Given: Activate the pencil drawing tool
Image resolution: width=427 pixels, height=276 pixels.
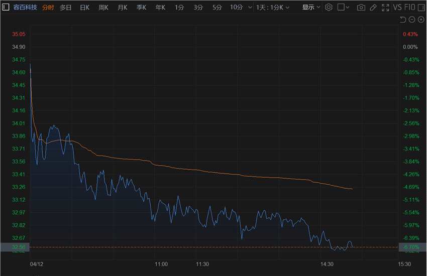Looking at the screenshot, I should click(373, 8).
